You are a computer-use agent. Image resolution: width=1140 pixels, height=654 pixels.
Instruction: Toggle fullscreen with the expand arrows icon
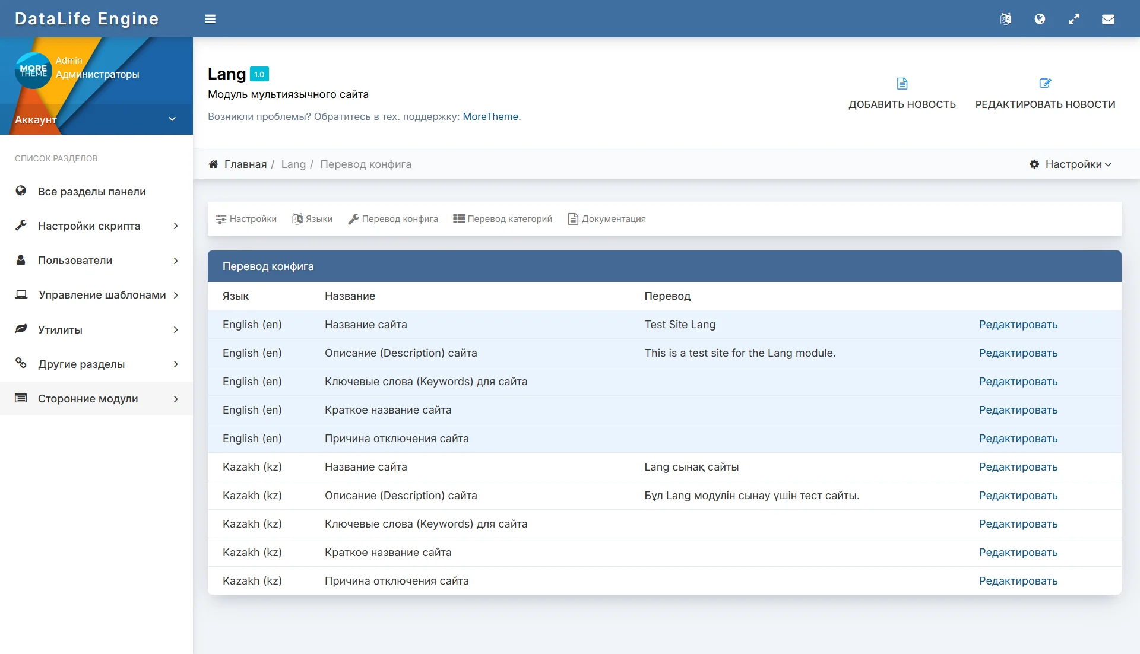(x=1073, y=19)
